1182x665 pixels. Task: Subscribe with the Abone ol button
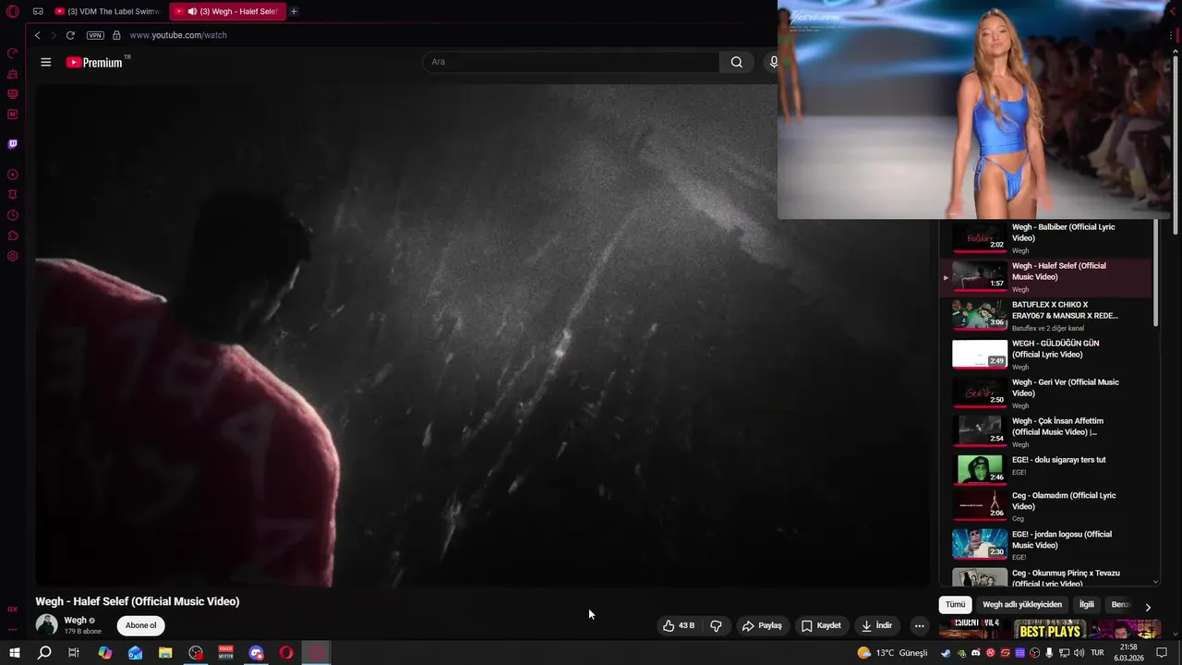tap(141, 625)
